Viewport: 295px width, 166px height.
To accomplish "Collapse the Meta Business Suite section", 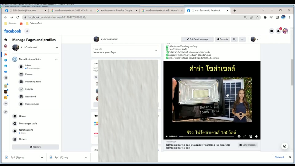I will (x=56, y=59).
